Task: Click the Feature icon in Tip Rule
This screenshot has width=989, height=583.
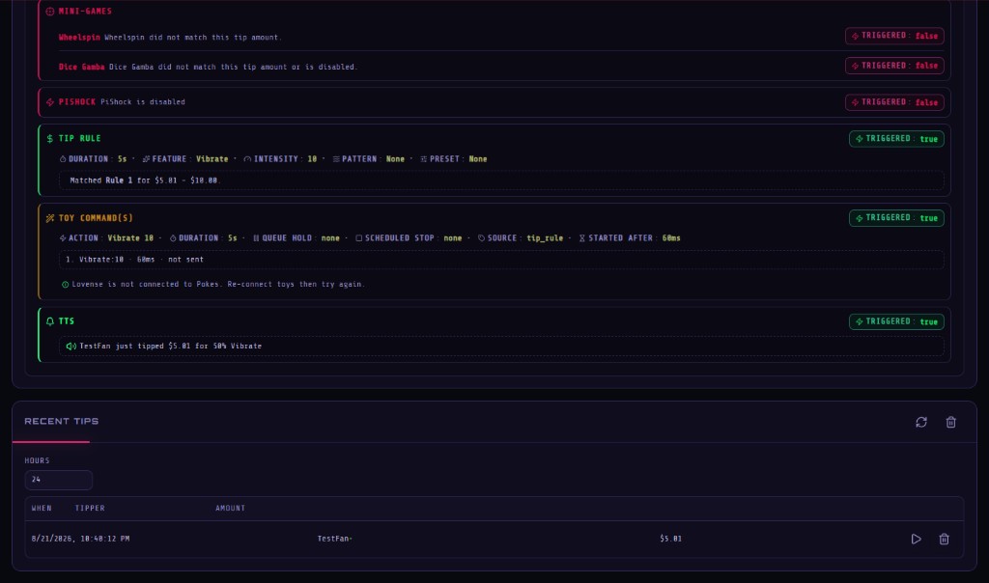Action: [147, 159]
